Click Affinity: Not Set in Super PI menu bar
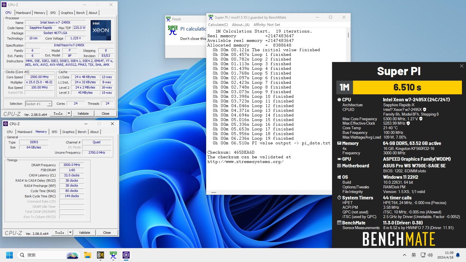 pos(267,25)
